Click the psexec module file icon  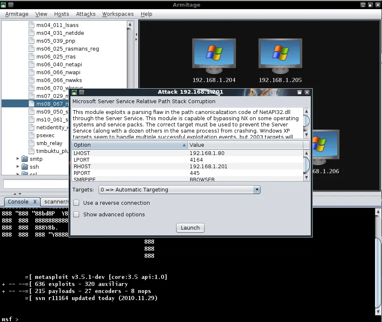click(32, 135)
